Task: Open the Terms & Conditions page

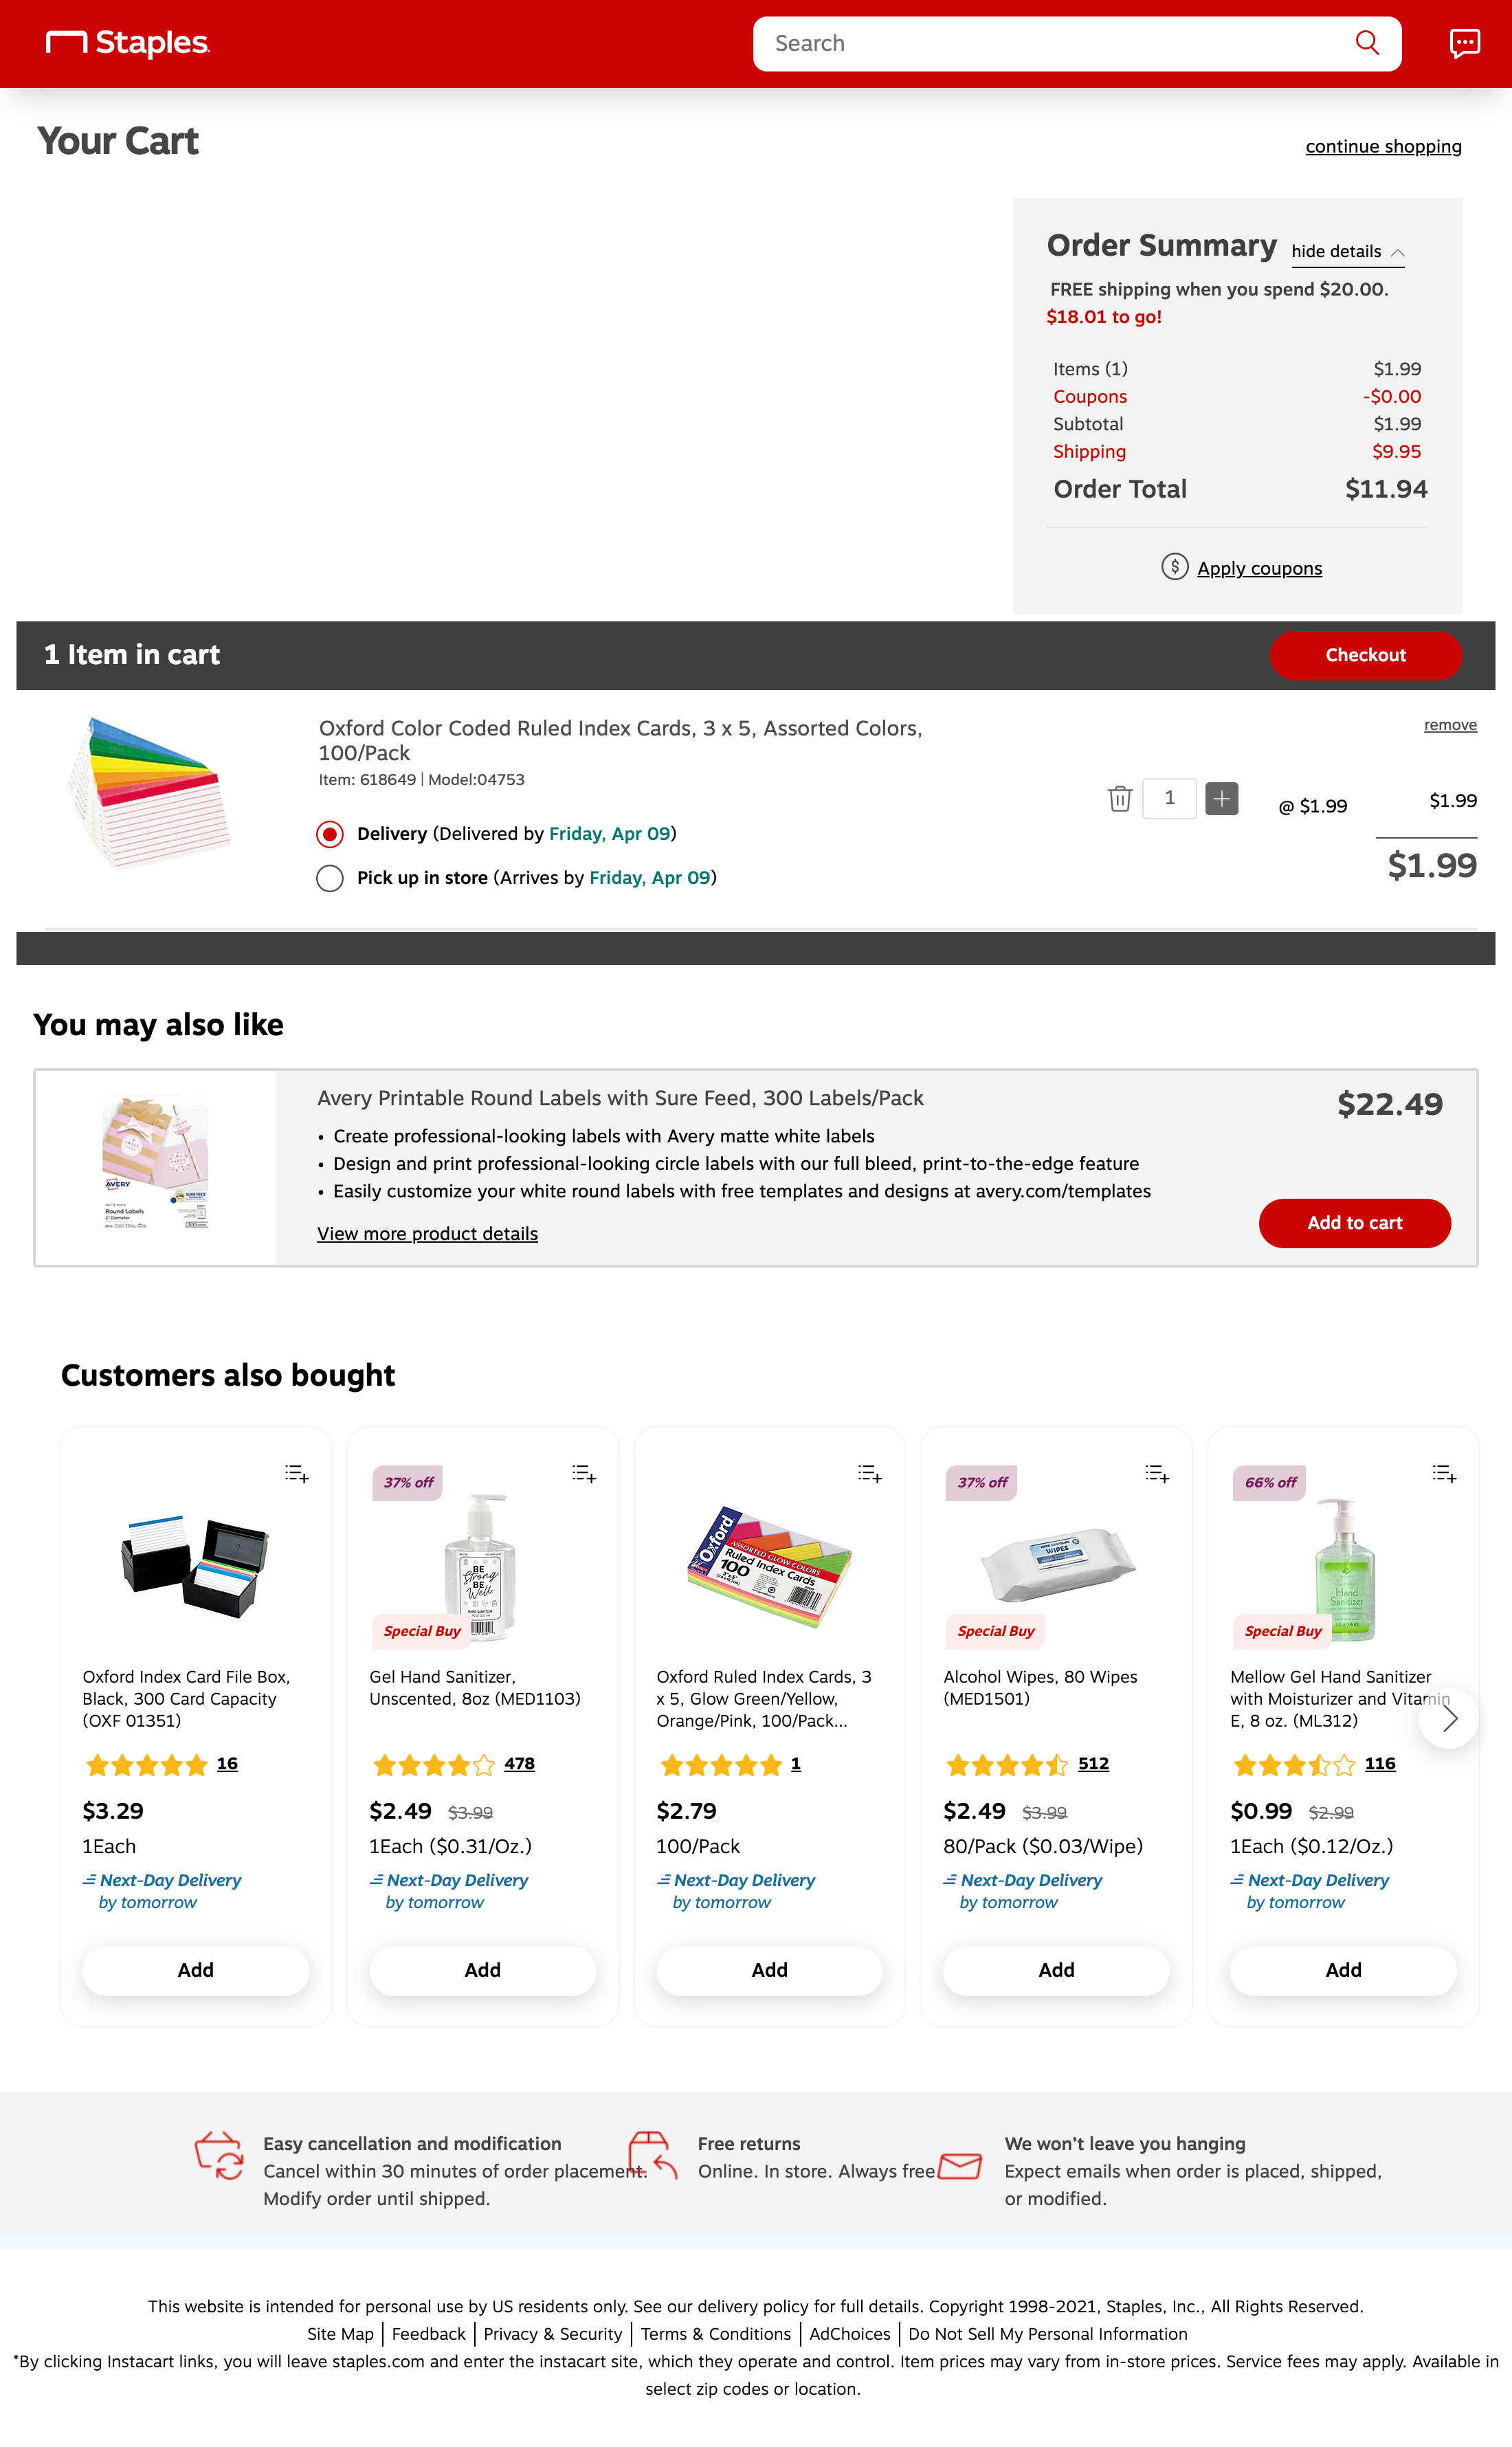Action: pyautogui.click(x=716, y=2334)
